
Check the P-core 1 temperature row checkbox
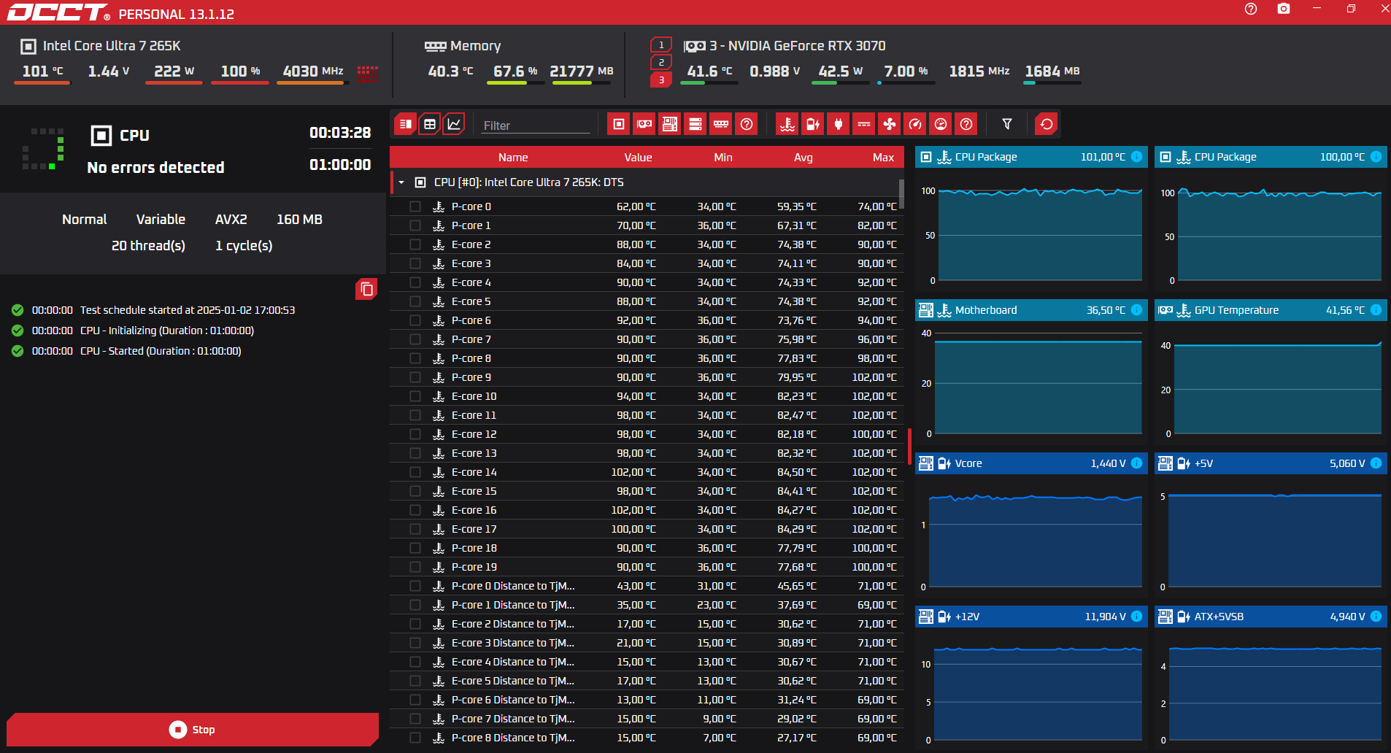[x=415, y=225]
